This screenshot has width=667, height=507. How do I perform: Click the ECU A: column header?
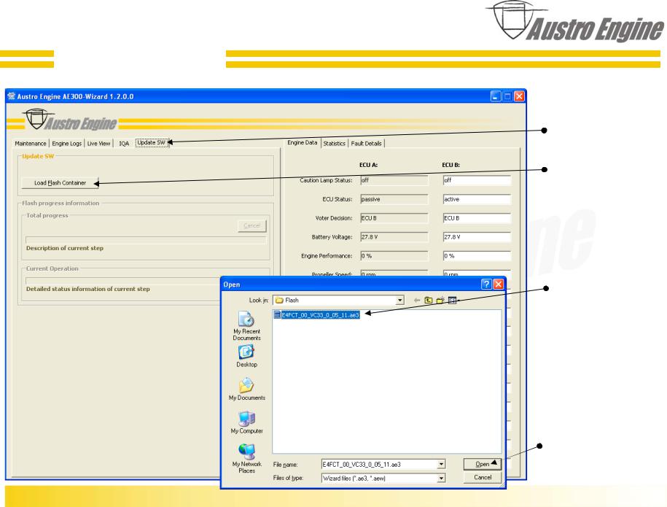point(368,165)
